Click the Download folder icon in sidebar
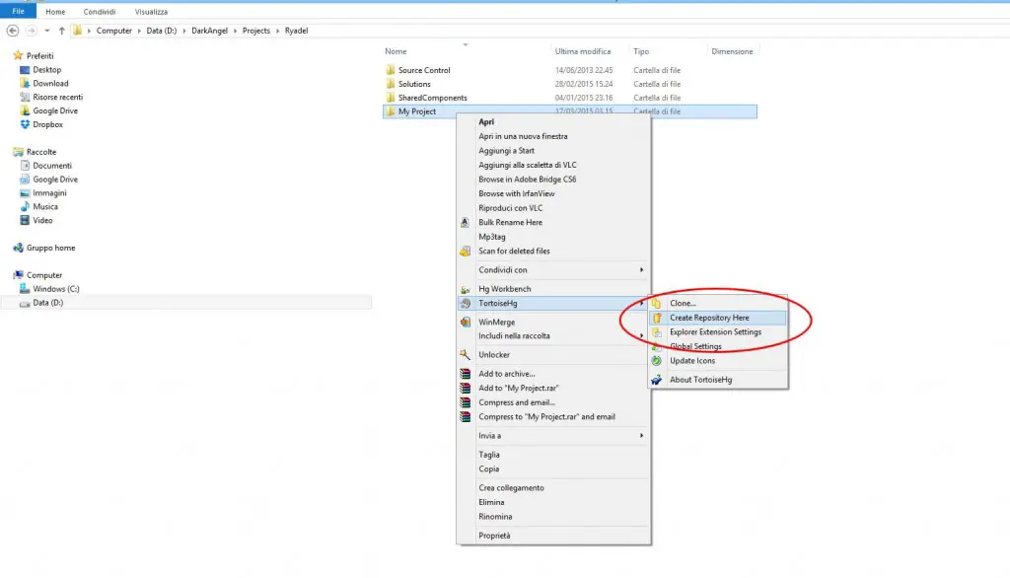 (x=25, y=83)
